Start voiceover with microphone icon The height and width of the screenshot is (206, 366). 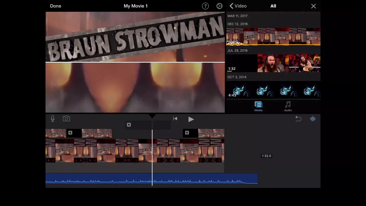click(53, 119)
